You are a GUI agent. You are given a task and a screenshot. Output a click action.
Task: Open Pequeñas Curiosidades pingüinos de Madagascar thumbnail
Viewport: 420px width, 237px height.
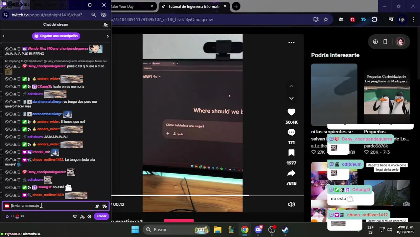(x=387, y=94)
